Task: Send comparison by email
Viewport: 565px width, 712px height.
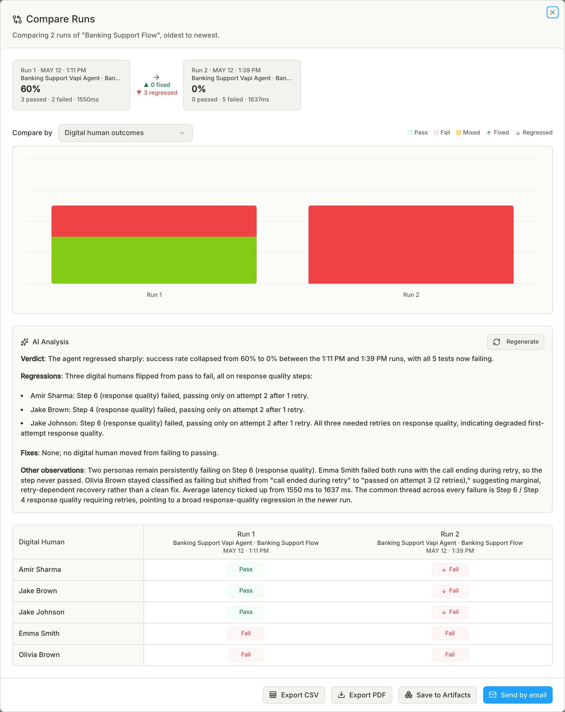Action: click(517, 695)
